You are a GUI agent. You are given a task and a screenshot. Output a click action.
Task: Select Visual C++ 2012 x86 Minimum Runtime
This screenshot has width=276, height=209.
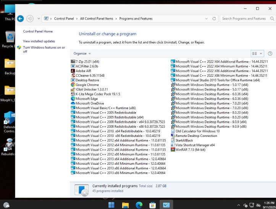tap(118, 154)
